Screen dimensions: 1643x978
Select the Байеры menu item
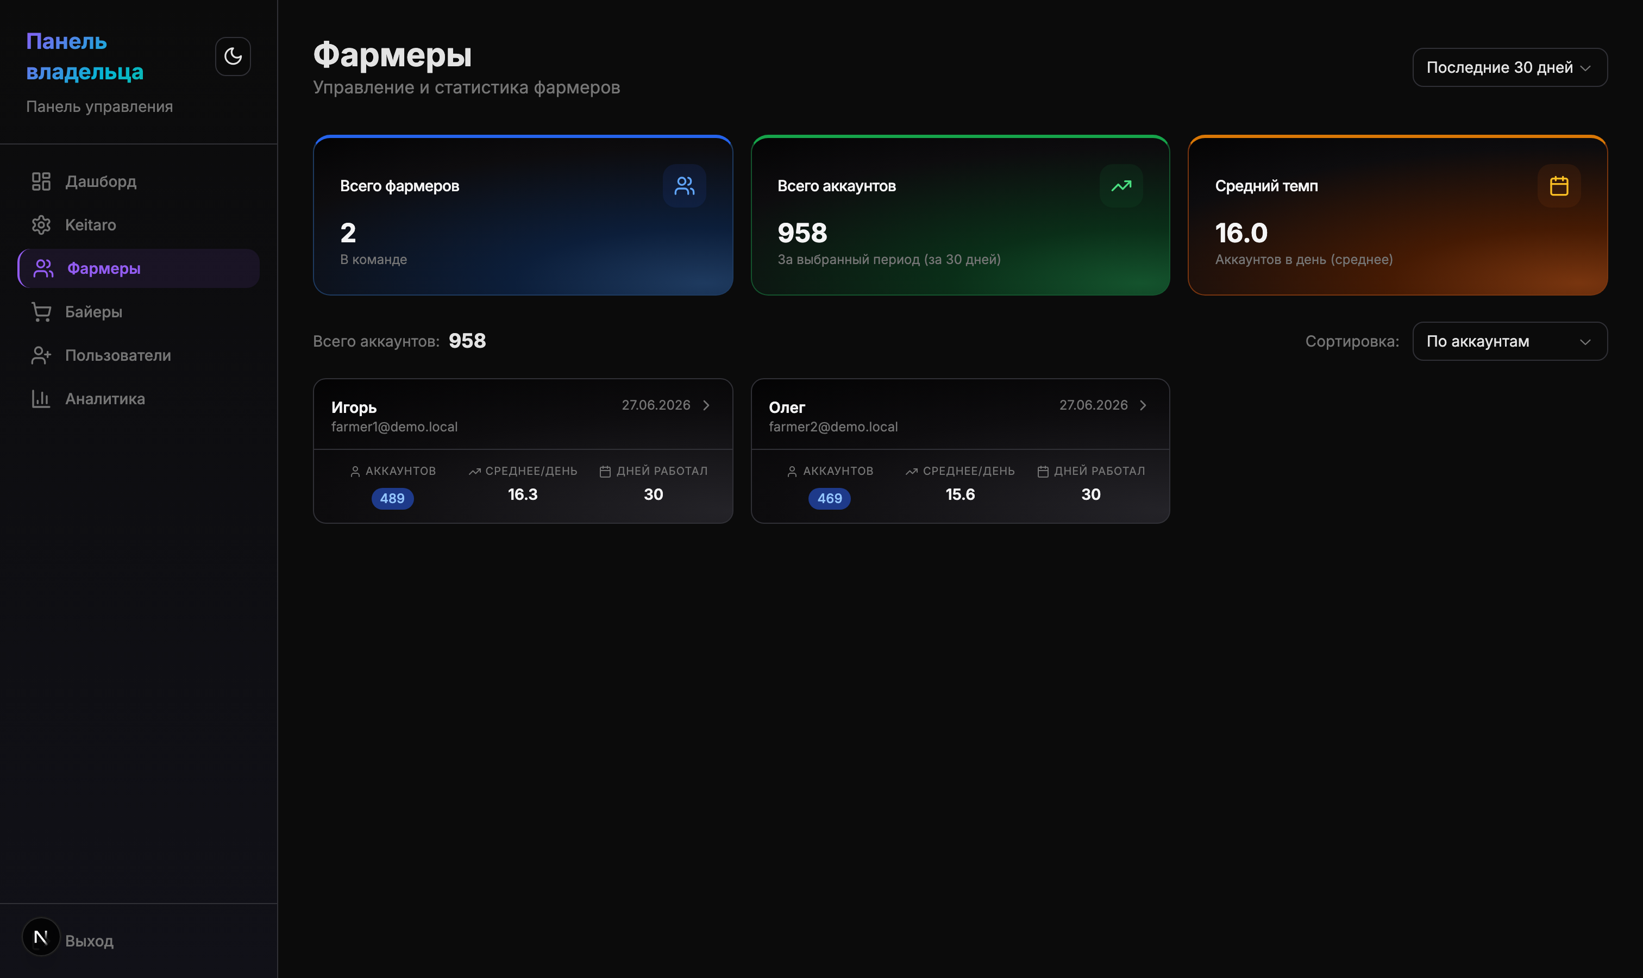(139, 312)
